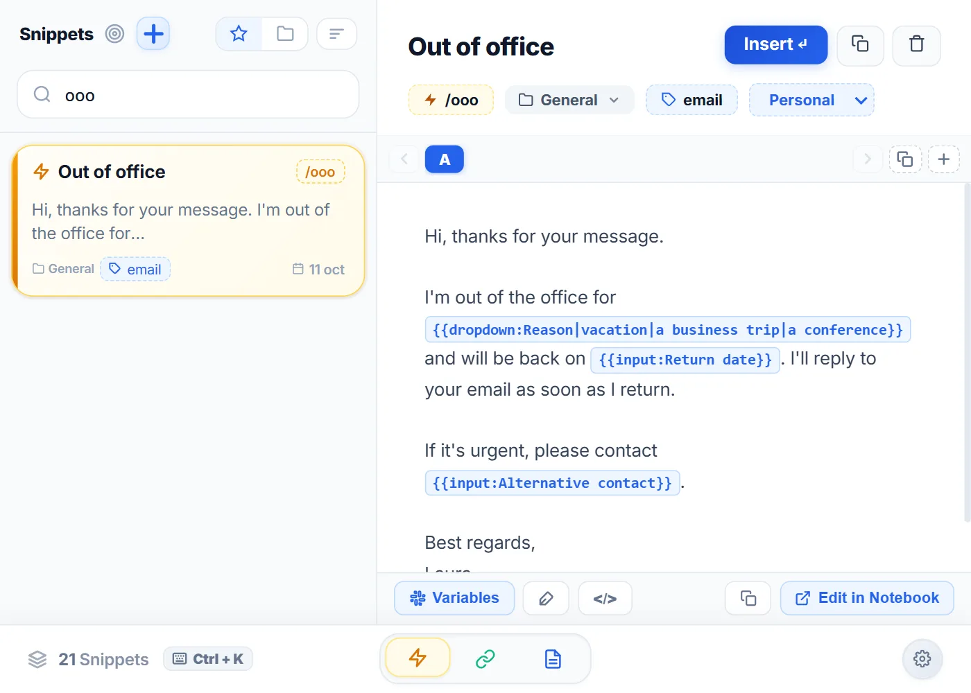This screenshot has height=693, width=971.
Task: Open the sort options menu
Action: (336, 34)
